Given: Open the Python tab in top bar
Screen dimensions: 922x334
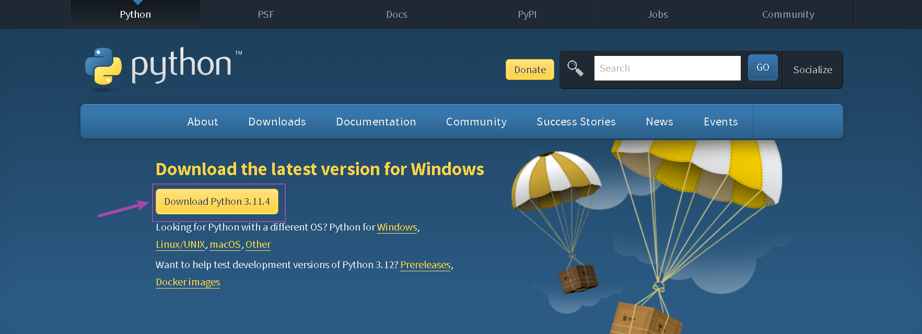Looking at the screenshot, I should pos(135,14).
